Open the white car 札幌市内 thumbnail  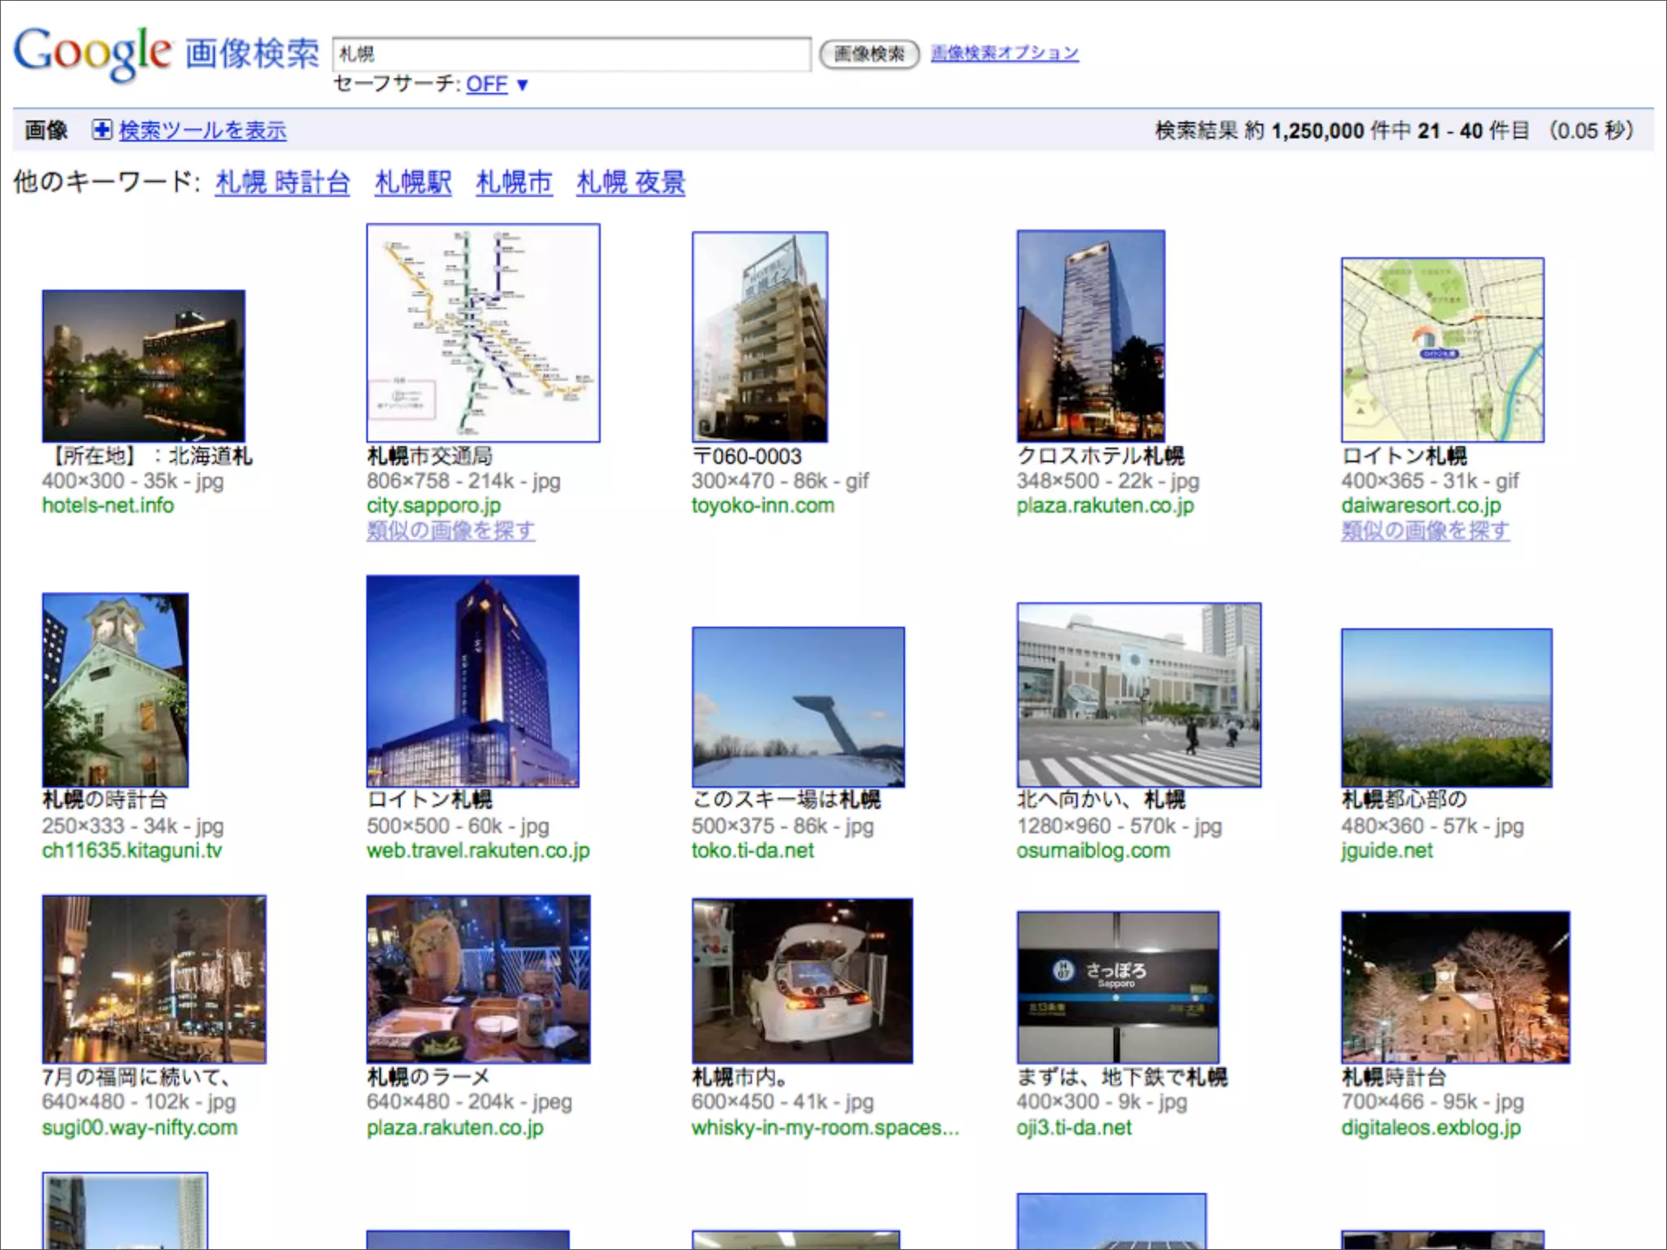click(x=802, y=981)
